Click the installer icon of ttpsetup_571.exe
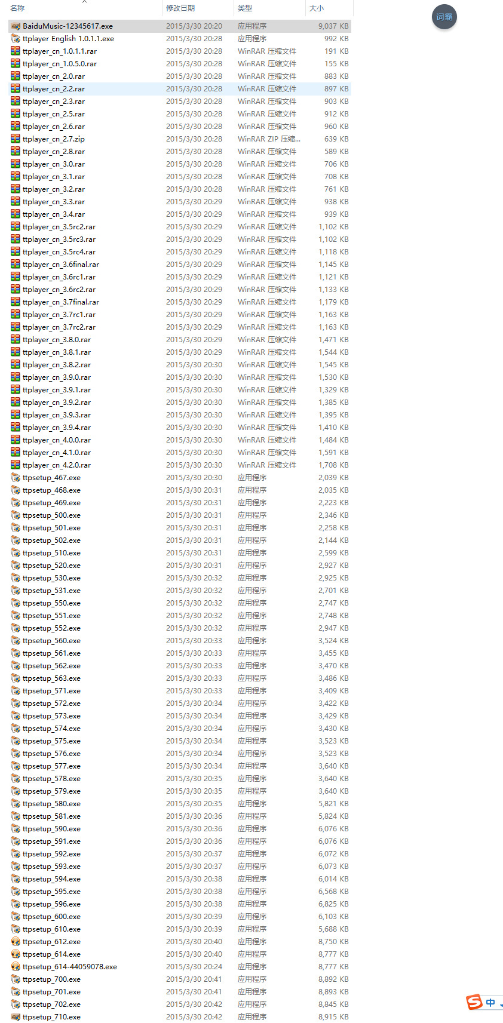The width and height of the screenshot is (503, 1023). pos(16,691)
